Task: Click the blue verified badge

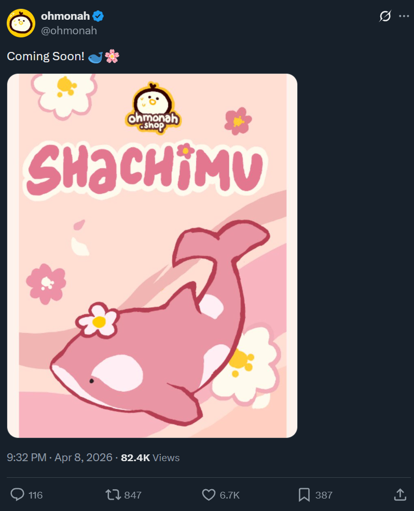Action: [x=98, y=16]
